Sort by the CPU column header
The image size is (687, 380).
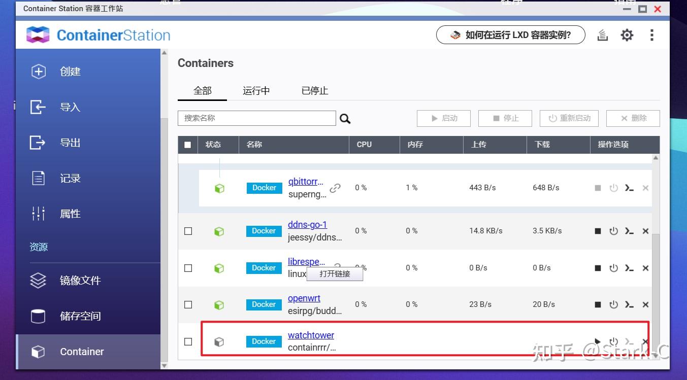375,145
